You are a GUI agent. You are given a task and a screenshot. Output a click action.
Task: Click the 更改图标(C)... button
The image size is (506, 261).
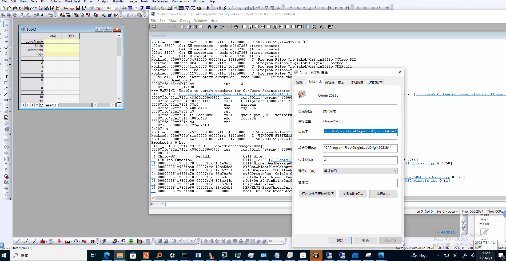[x=353, y=194]
